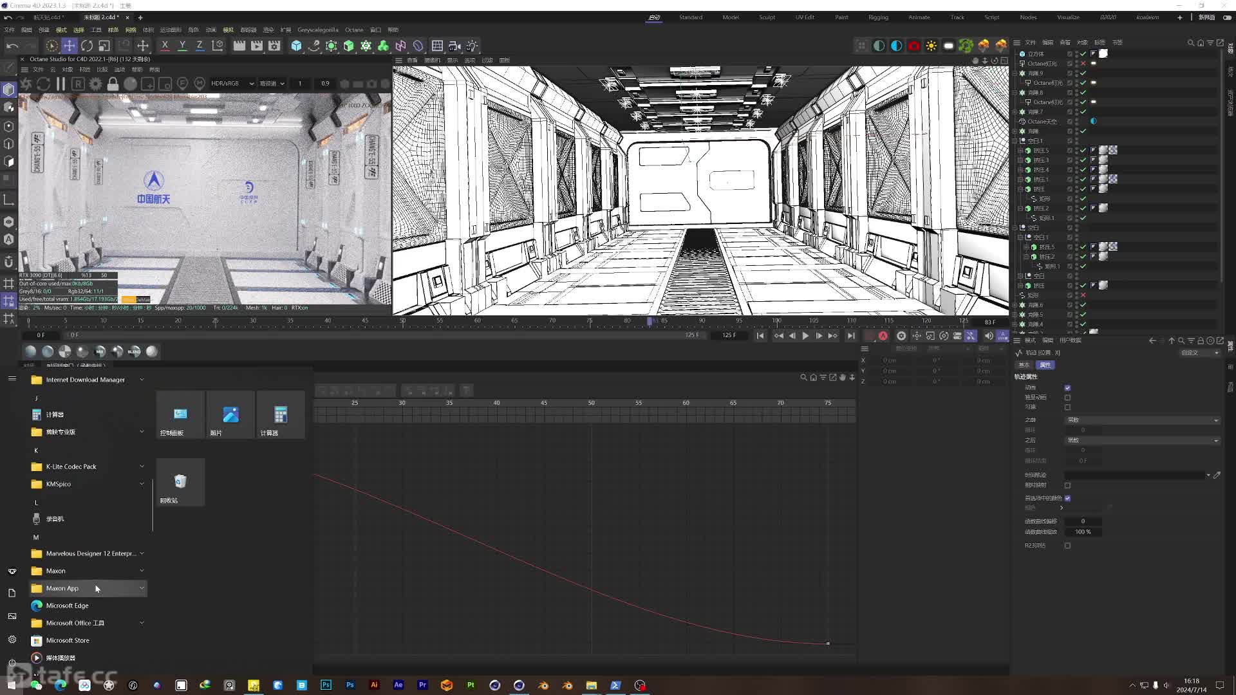The width and height of the screenshot is (1236, 695).
Task: Open the HDR/sRGB dropdown in Octane viewer
Action: pyautogui.click(x=232, y=84)
